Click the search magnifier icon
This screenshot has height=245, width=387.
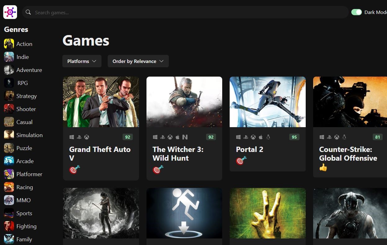coord(28,12)
